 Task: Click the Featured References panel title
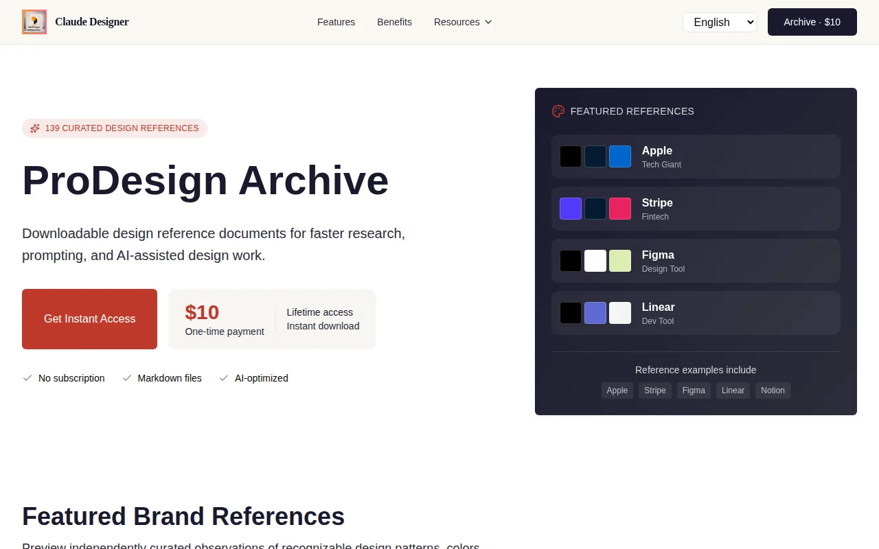[x=632, y=111]
